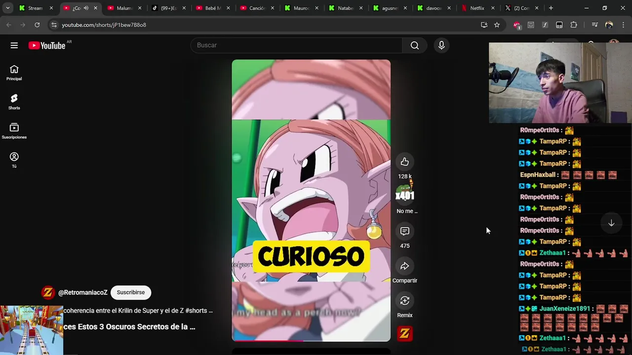Mute the current YouTube tab's audio icon
Viewport: 632px width, 355px height.
[x=86, y=8]
